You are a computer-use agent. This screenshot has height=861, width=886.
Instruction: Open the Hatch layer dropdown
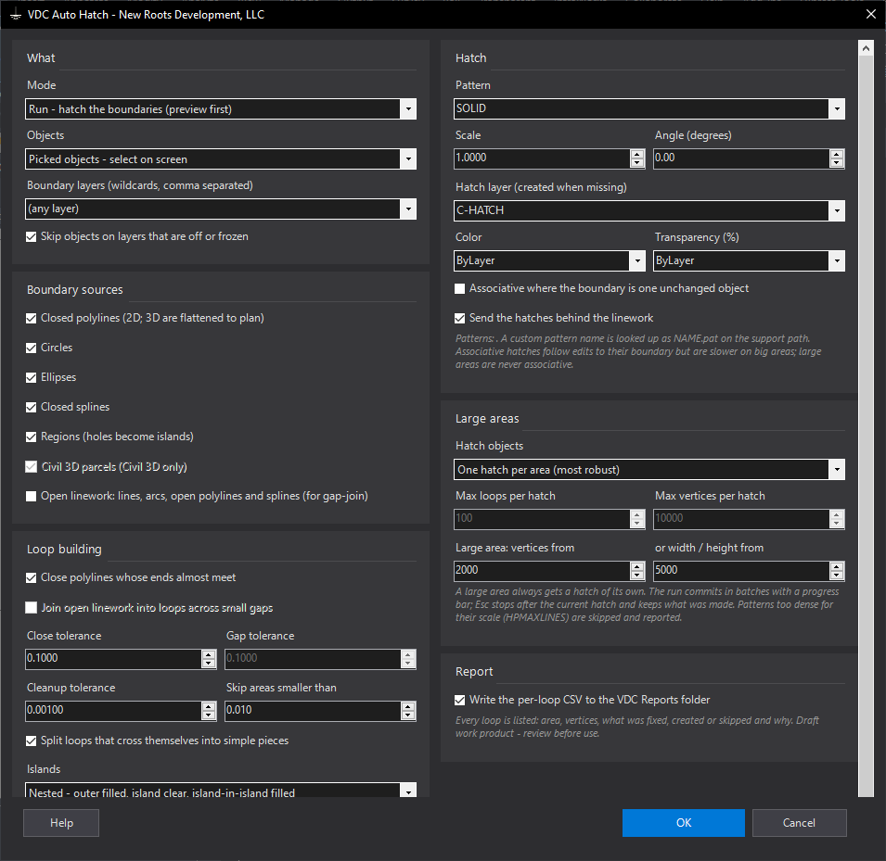[837, 210]
